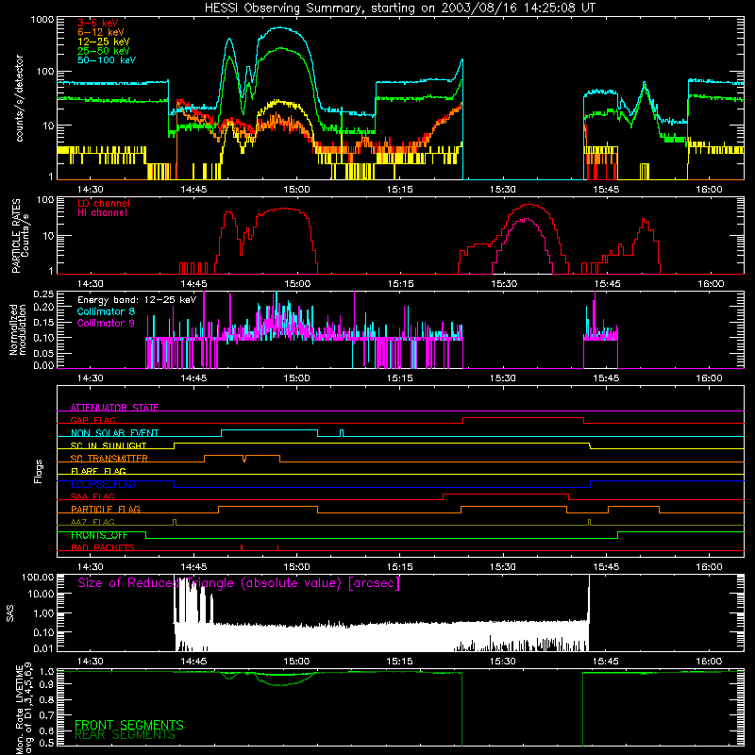
Task: Select the Collimator 9 legend label
Action: pos(106,323)
